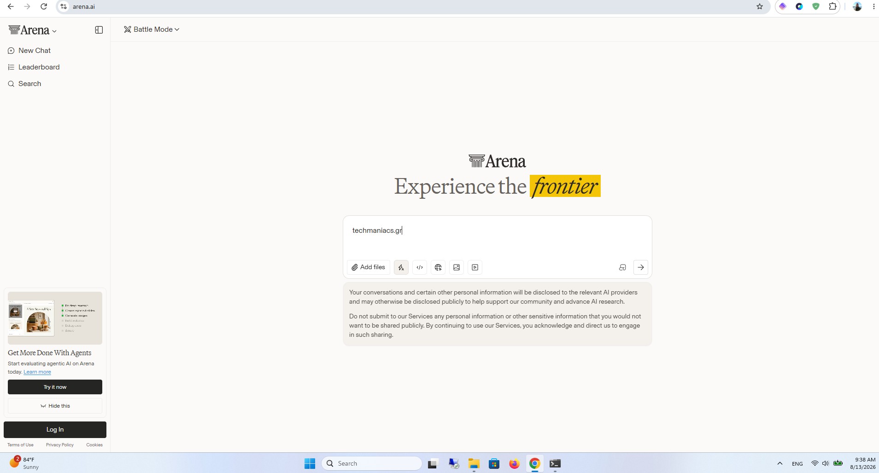Viewport: 879px width, 473px height.
Task: Open the Chrome profile avatar
Action: point(857,6)
